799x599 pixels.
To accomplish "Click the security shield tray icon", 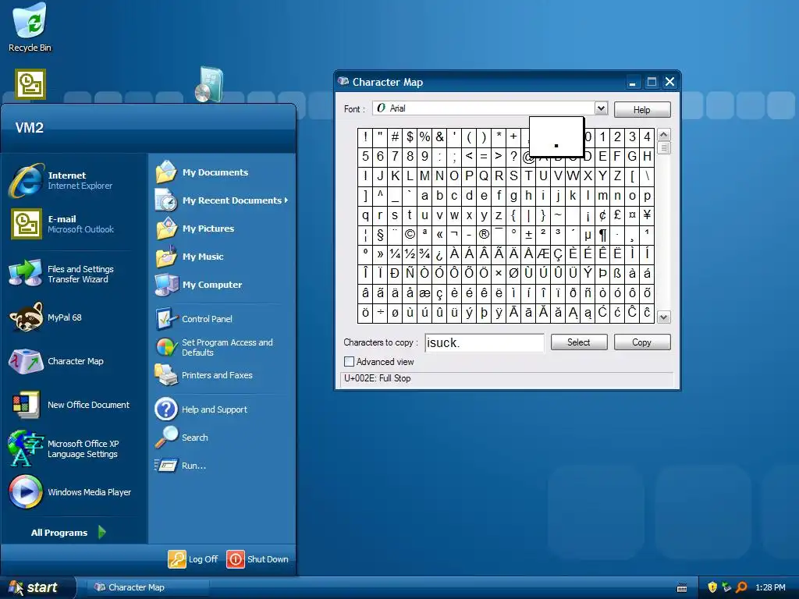I will click(x=712, y=587).
